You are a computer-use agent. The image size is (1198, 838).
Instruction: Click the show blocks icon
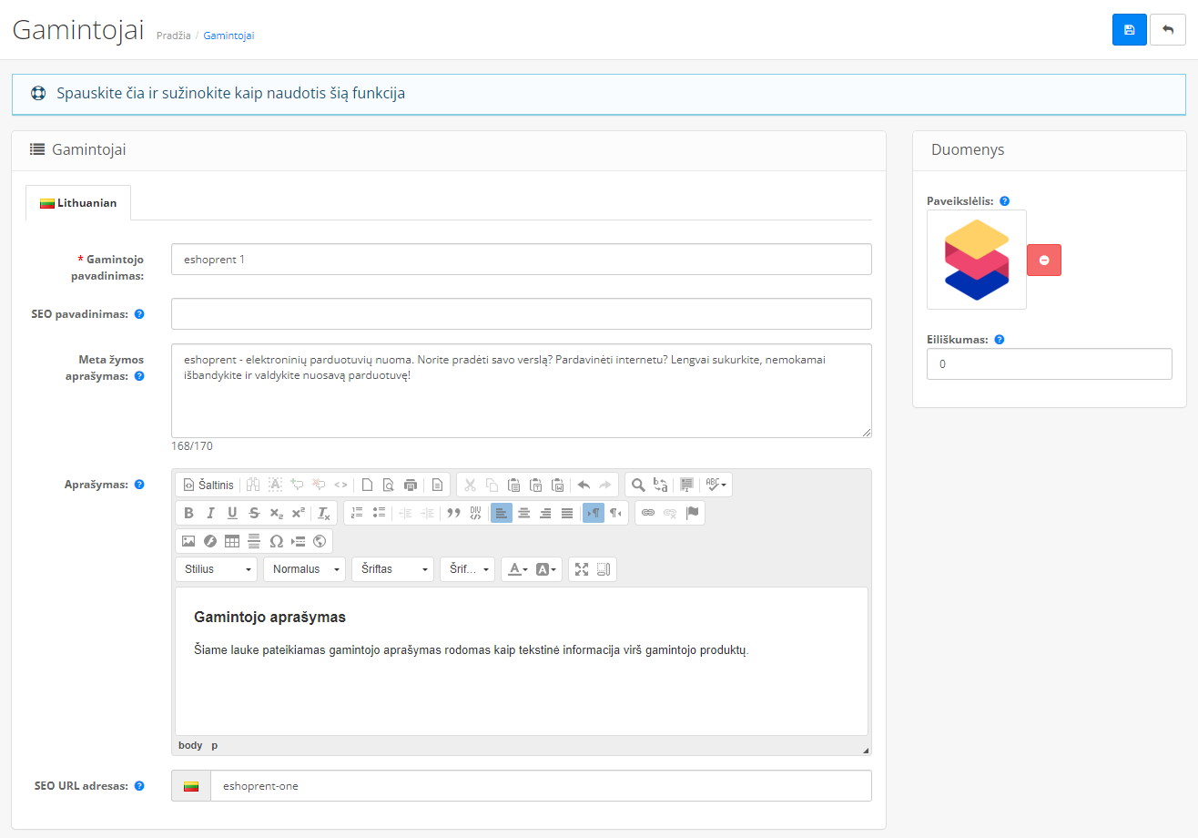(604, 569)
